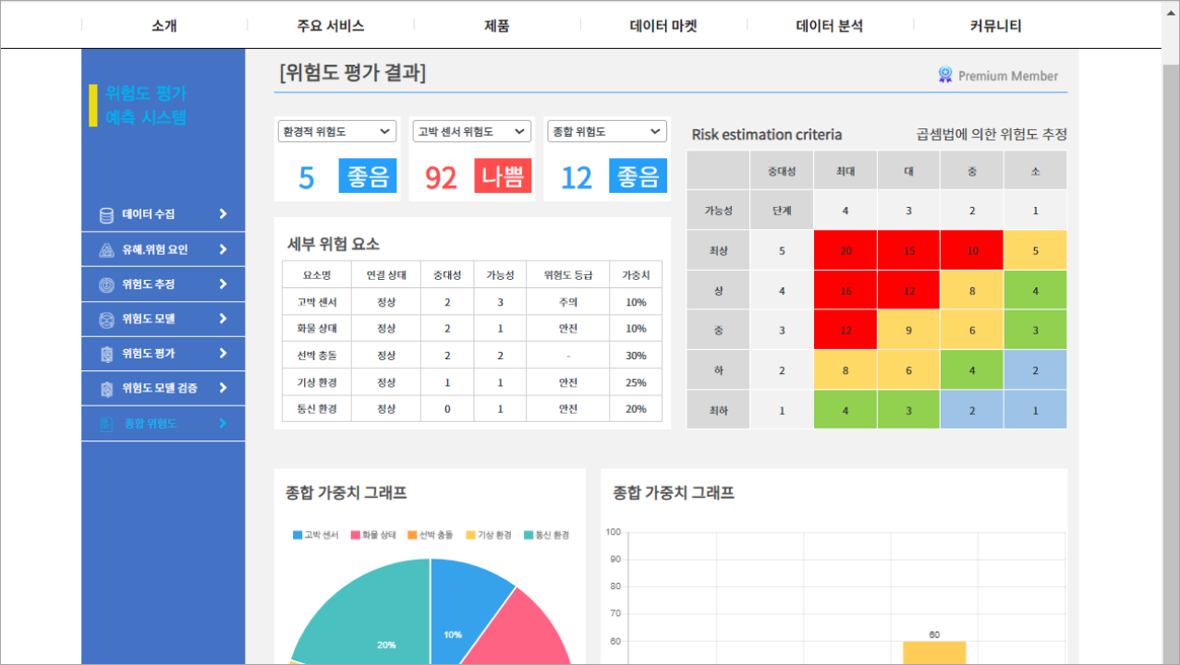Click the Risk estimation criteria heading
Screen dimensions: 1180x665
pyautogui.click(x=767, y=135)
